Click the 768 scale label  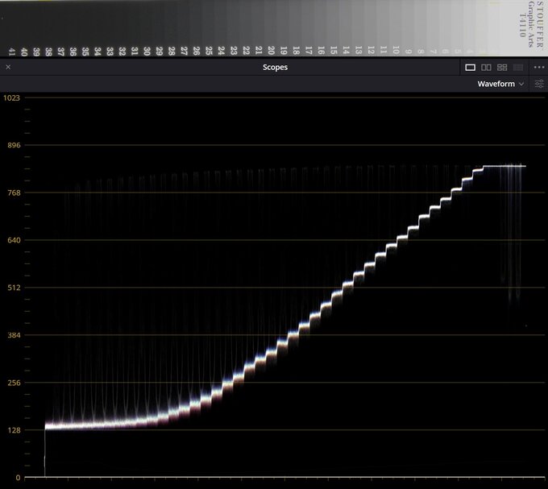point(14,193)
